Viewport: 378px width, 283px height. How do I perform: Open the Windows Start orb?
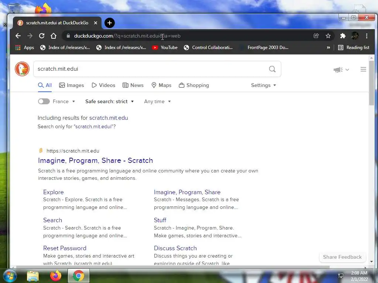(9, 276)
